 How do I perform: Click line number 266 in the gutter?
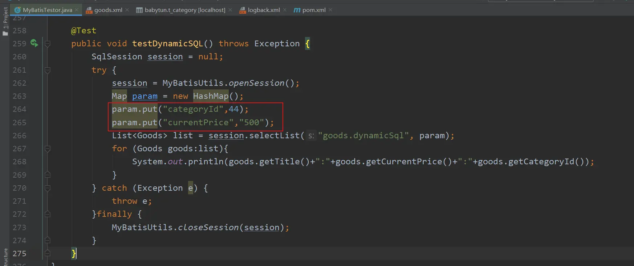20,136
